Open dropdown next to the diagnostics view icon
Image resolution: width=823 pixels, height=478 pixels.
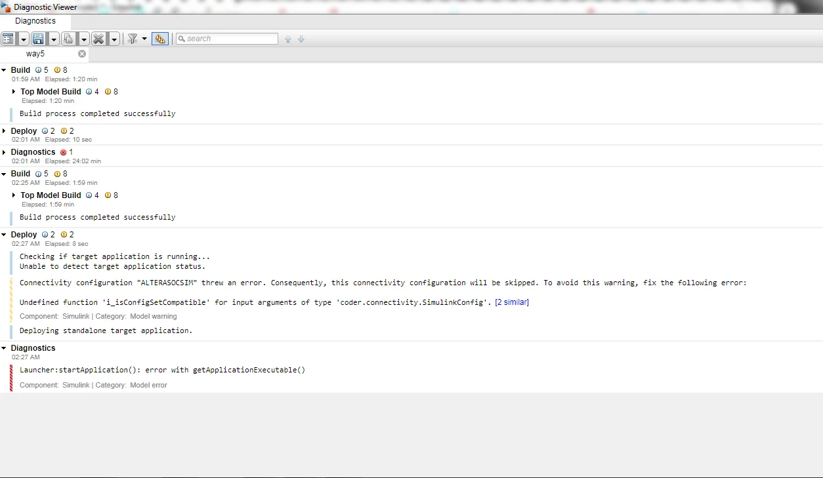point(23,39)
